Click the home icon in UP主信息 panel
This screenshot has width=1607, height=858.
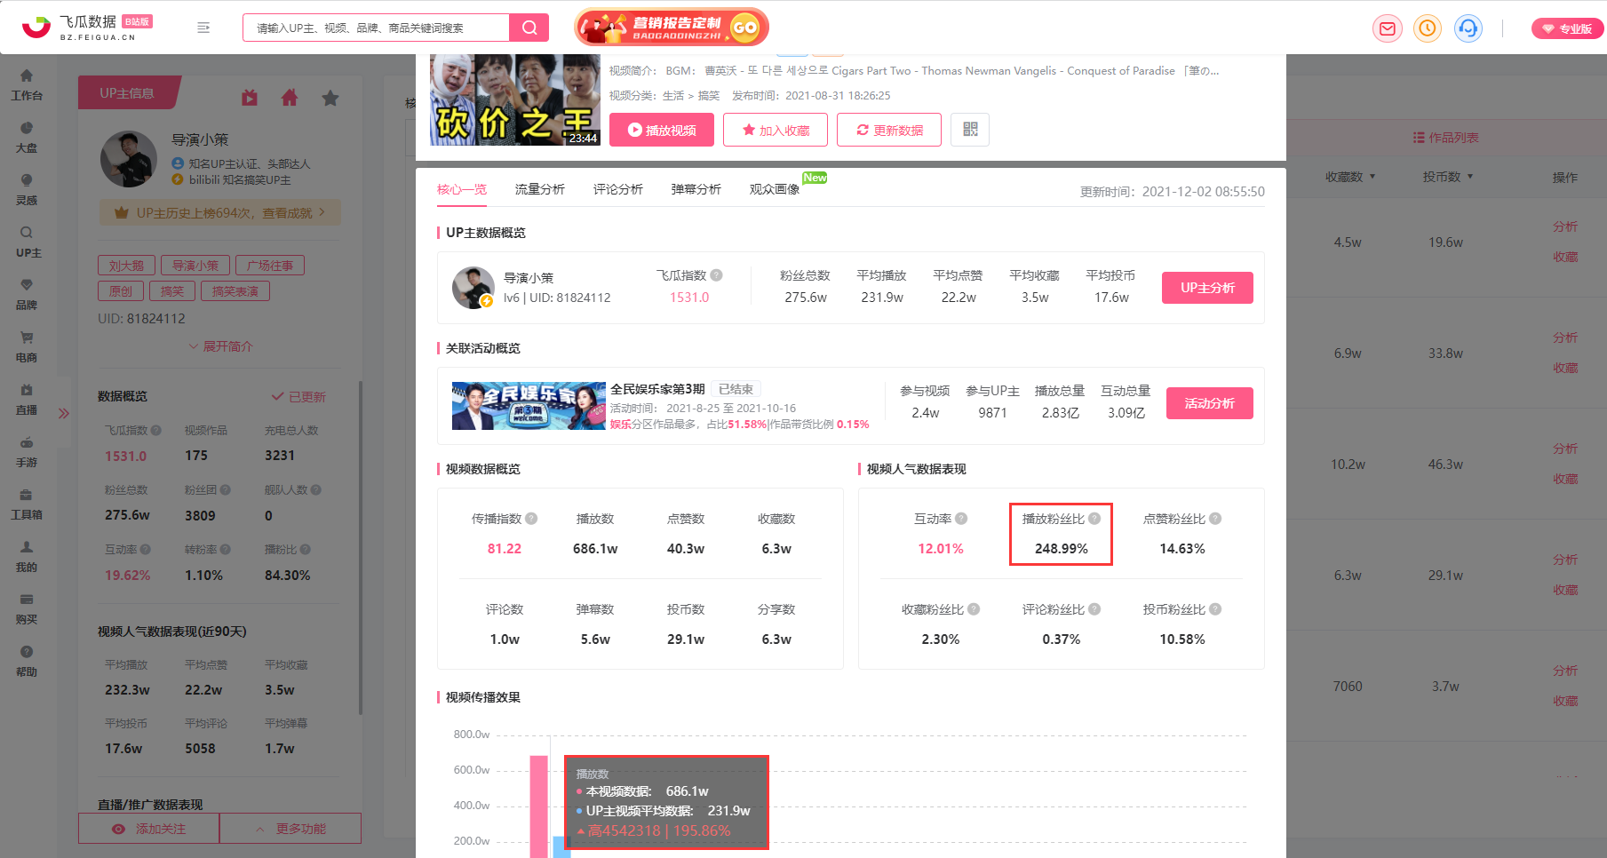(x=290, y=98)
